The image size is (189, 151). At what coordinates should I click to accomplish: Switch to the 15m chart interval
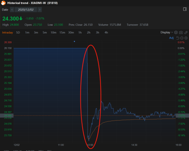pyautogui.click(x=62, y=32)
